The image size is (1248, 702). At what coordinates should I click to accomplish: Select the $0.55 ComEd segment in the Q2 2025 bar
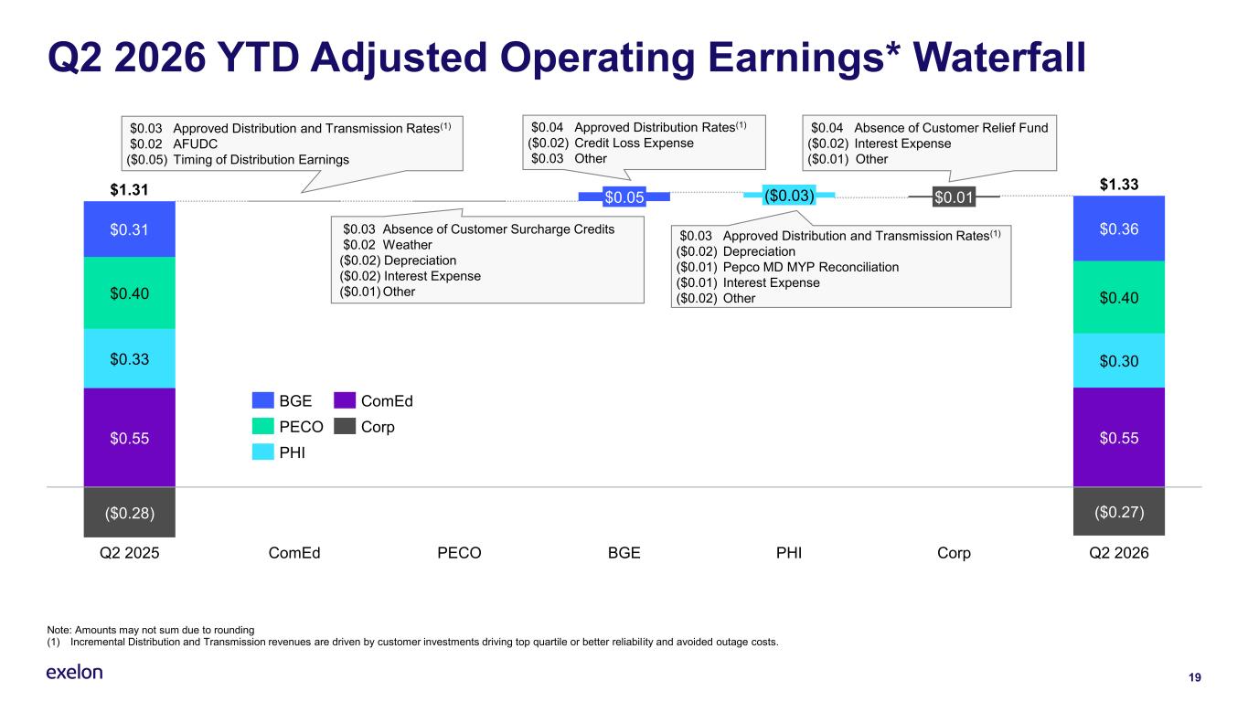tap(129, 438)
